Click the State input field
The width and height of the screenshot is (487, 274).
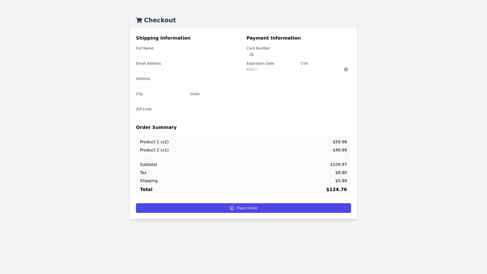(x=215, y=100)
